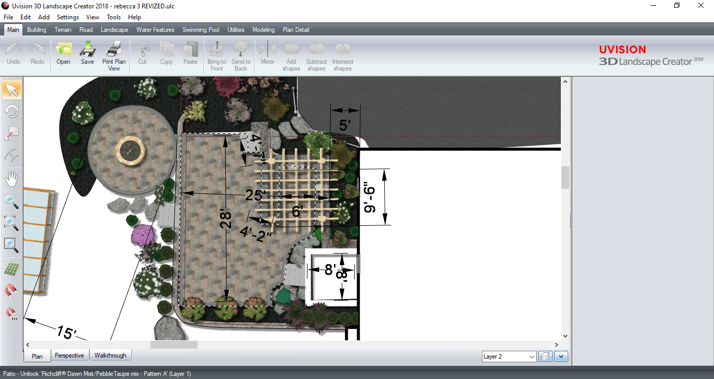The image size is (714, 379).
Task: Switch to the Swimming Pool tab
Action: pyautogui.click(x=201, y=30)
